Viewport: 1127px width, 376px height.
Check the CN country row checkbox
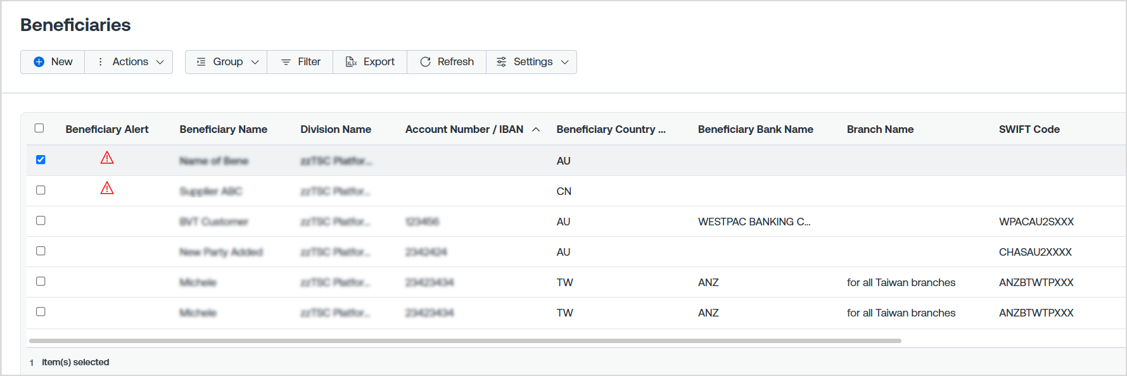(x=41, y=190)
